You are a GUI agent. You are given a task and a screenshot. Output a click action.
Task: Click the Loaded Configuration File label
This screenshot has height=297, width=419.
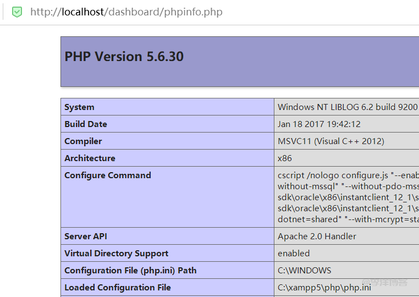click(118, 288)
